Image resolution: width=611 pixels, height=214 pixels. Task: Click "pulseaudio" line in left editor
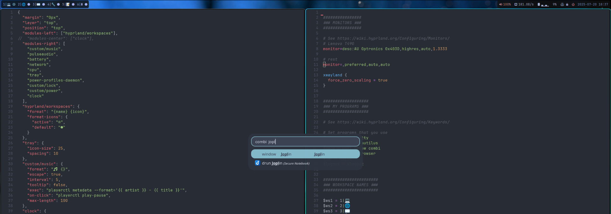(x=43, y=54)
